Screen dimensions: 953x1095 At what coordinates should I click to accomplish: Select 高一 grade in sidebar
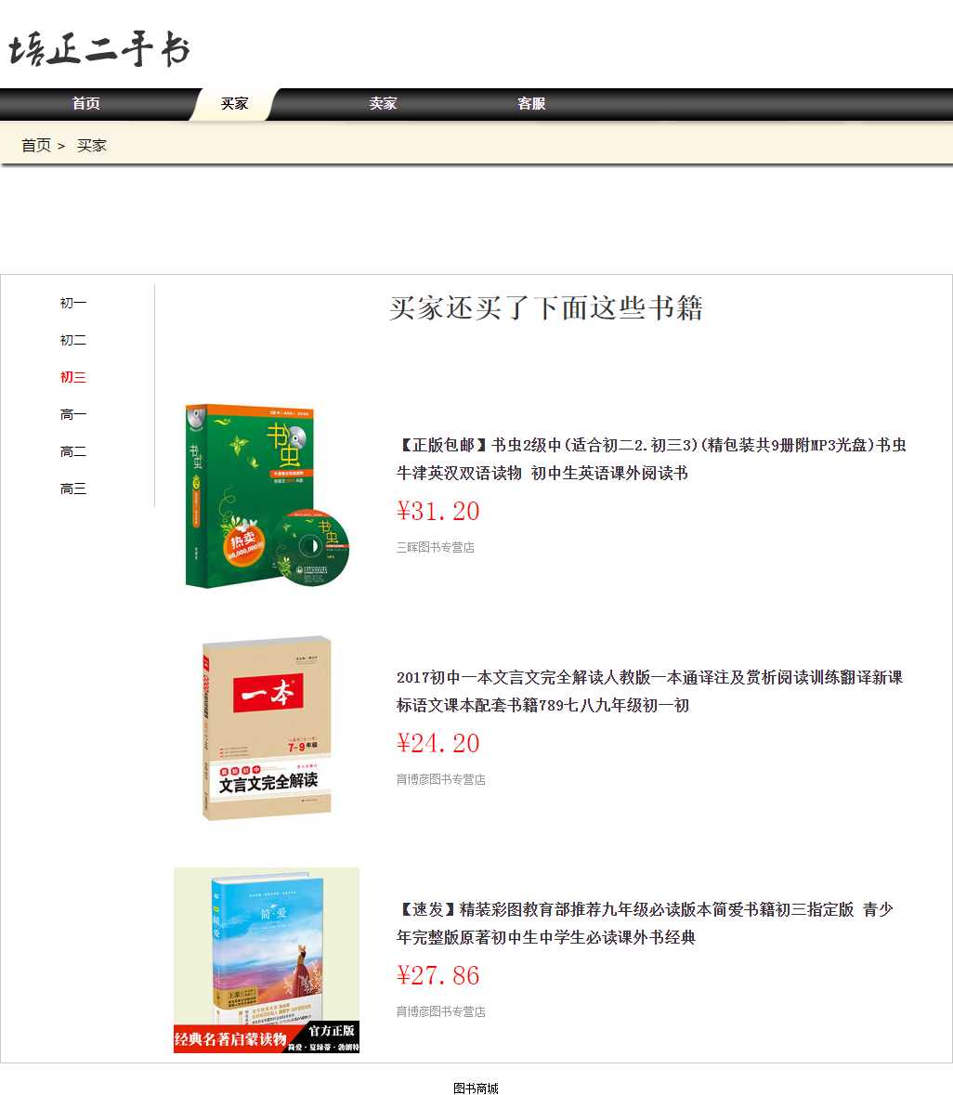pyautogui.click(x=73, y=415)
